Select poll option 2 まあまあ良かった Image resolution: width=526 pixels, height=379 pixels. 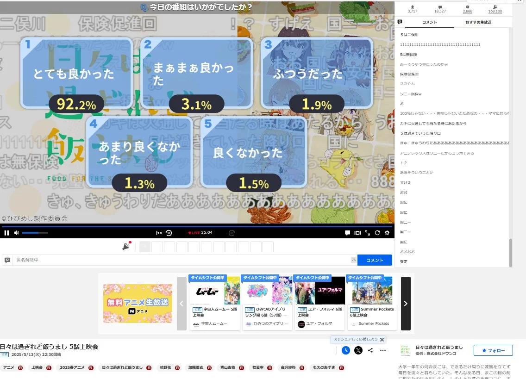[x=197, y=73]
